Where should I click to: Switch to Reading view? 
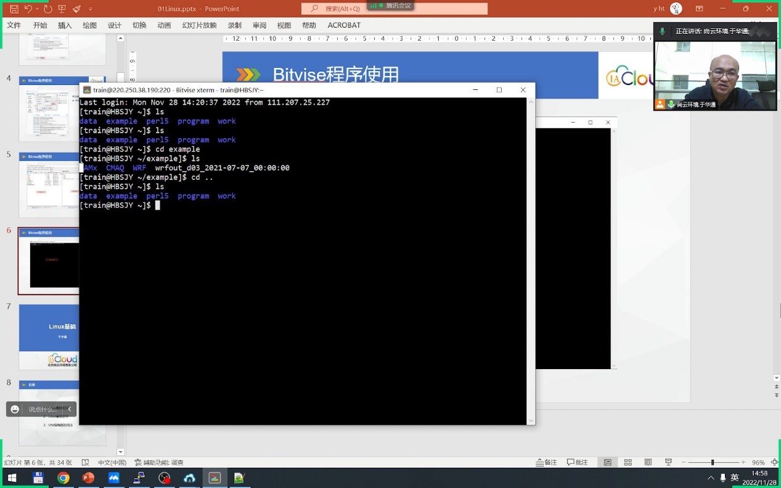coord(648,462)
